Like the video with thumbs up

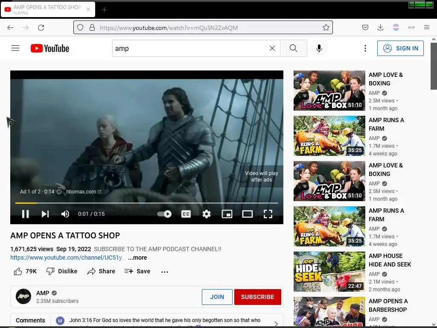pyautogui.click(x=25, y=271)
